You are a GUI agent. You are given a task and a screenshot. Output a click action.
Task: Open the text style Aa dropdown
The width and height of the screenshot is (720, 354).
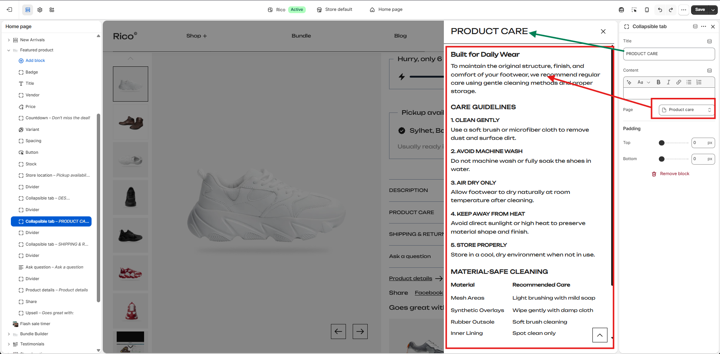[x=644, y=82]
